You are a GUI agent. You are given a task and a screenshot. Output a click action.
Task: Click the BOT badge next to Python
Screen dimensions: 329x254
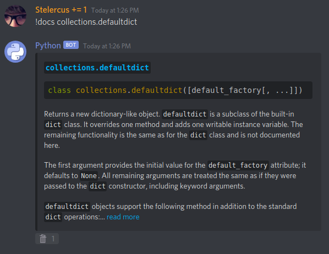pyautogui.click(x=71, y=45)
